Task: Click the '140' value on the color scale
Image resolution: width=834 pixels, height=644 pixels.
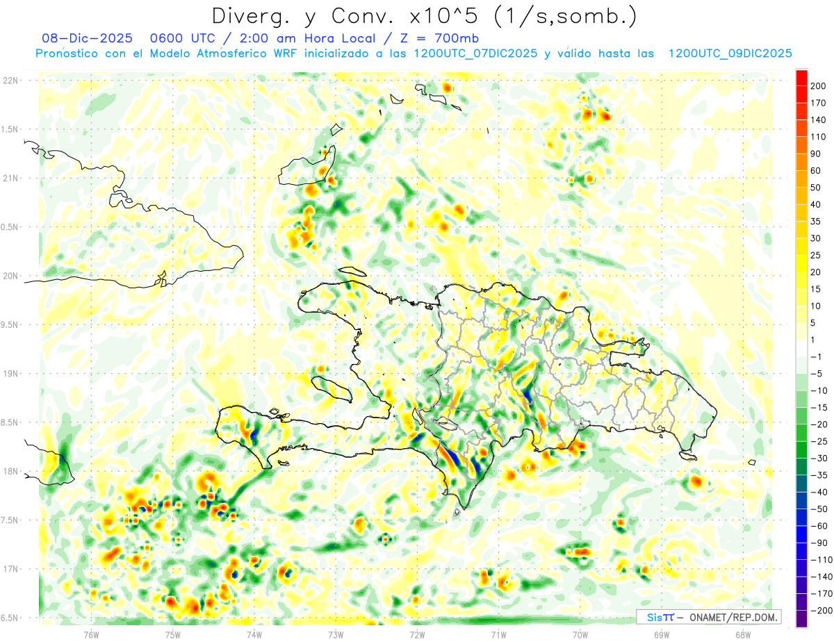Action: click(818, 120)
